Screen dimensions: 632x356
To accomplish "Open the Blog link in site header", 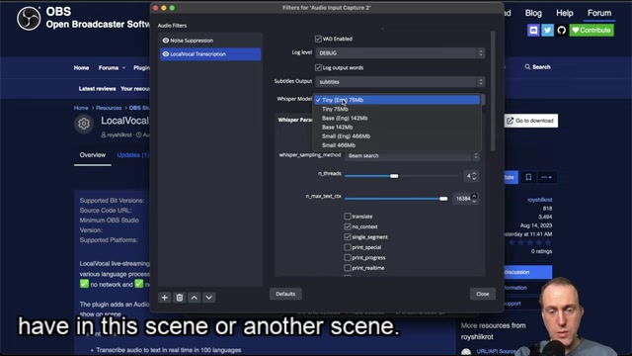I will pyautogui.click(x=533, y=13).
